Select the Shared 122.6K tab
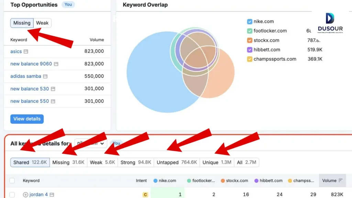 tap(30, 162)
